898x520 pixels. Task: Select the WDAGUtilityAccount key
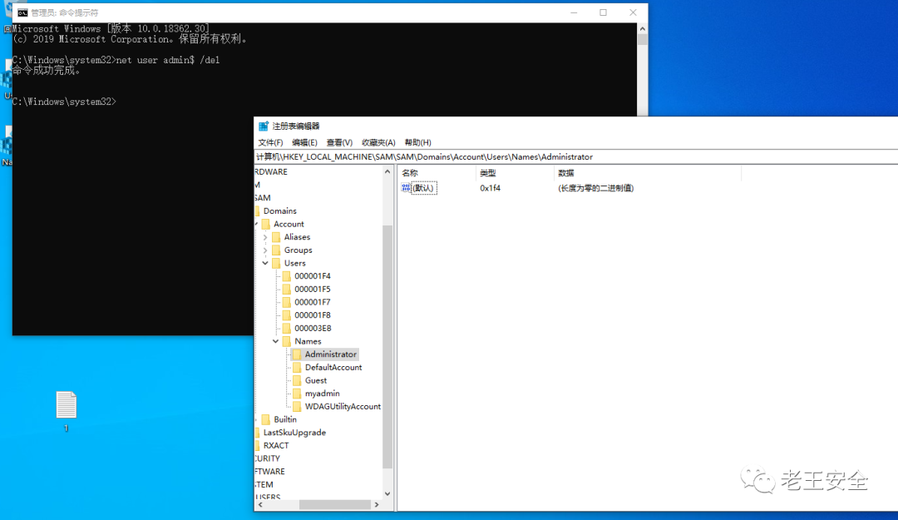pos(343,407)
